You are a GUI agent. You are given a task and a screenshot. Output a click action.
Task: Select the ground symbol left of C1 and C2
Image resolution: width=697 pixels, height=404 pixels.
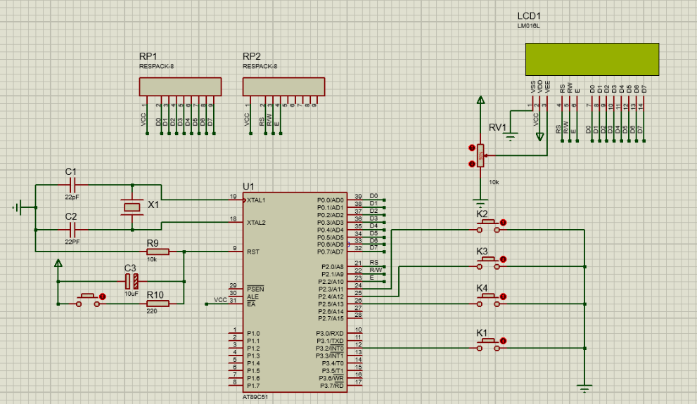click(x=18, y=207)
